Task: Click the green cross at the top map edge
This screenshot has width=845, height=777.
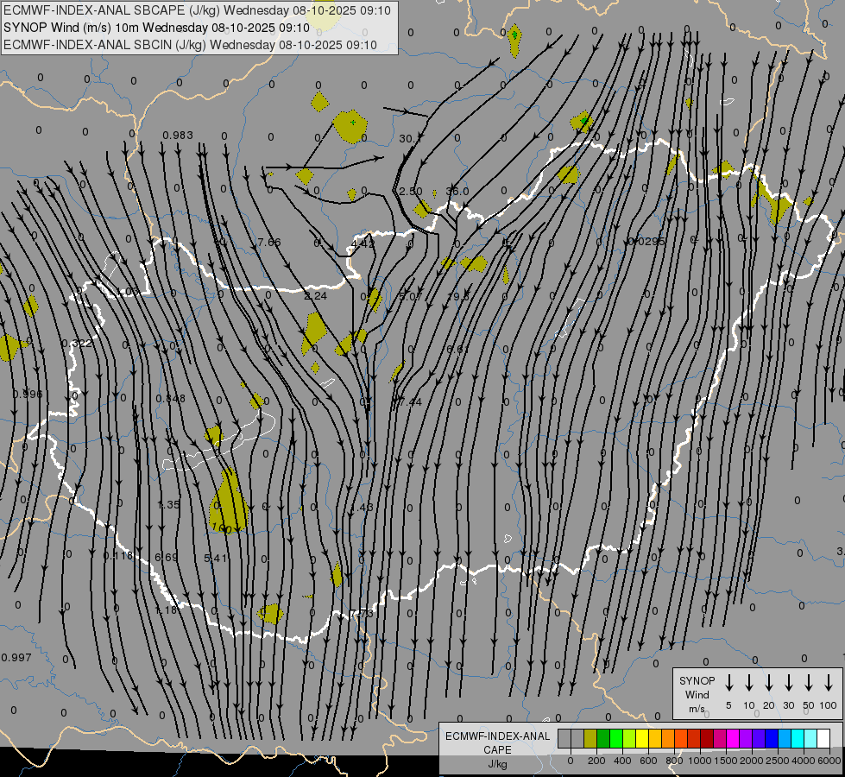Action: [x=514, y=35]
